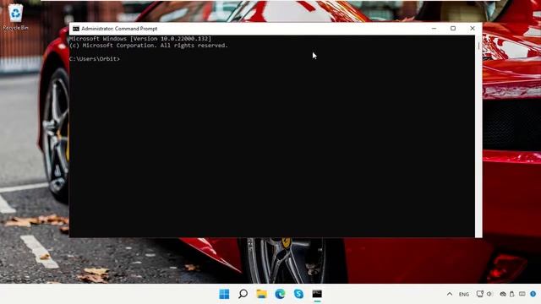Click the ENG language indicator
The width and height of the screenshot is (541, 304).
point(464,295)
